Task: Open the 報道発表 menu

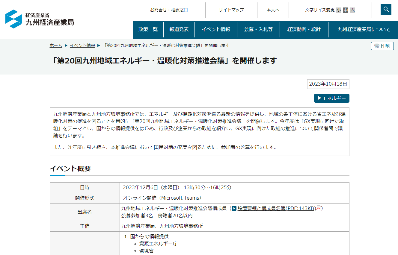Action: pyautogui.click(x=179, y=29)
